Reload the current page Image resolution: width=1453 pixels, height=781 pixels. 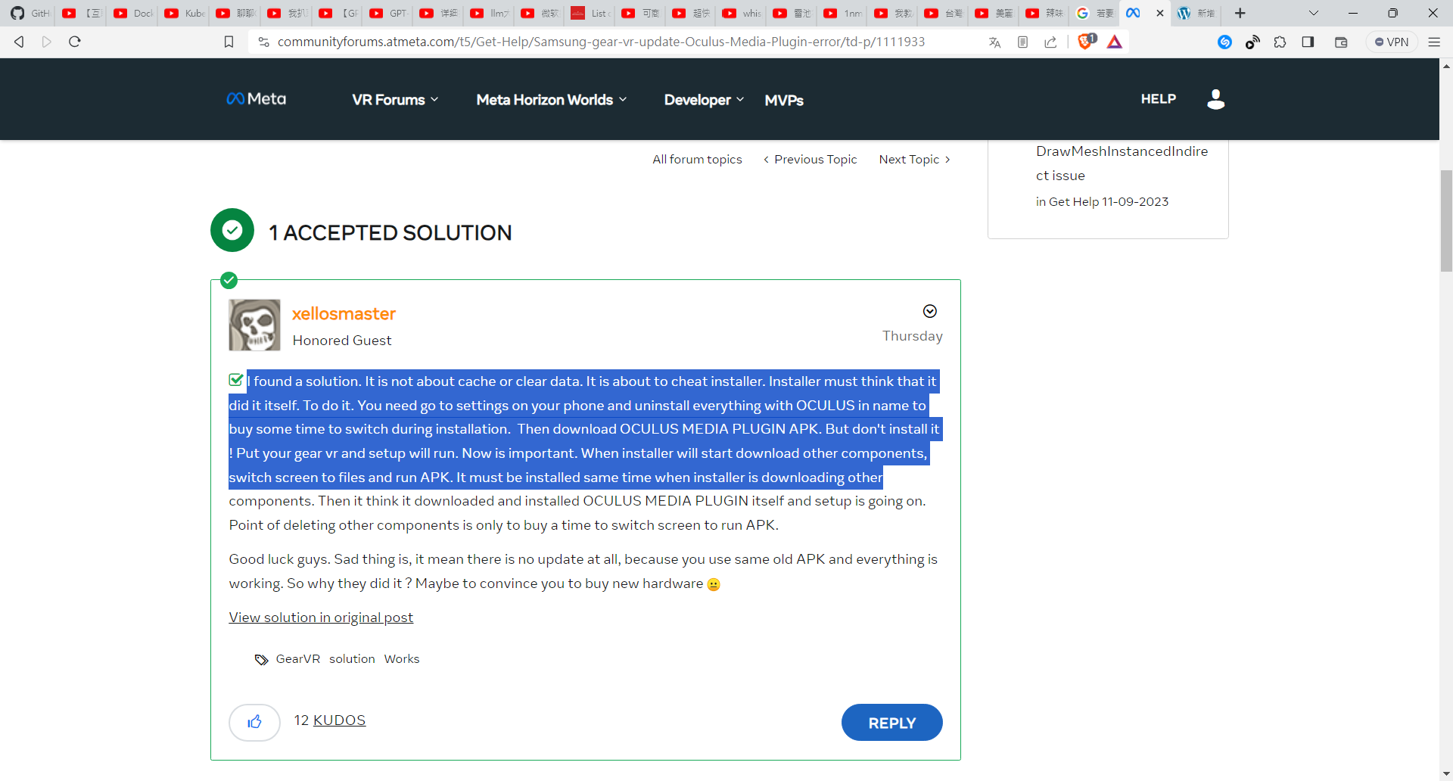click(x=74, y=42)
